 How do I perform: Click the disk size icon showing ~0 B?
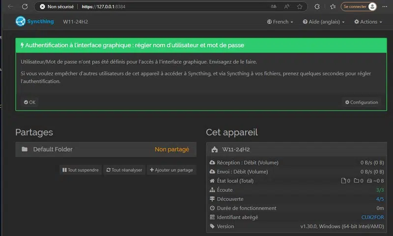(x=369, y=181)
